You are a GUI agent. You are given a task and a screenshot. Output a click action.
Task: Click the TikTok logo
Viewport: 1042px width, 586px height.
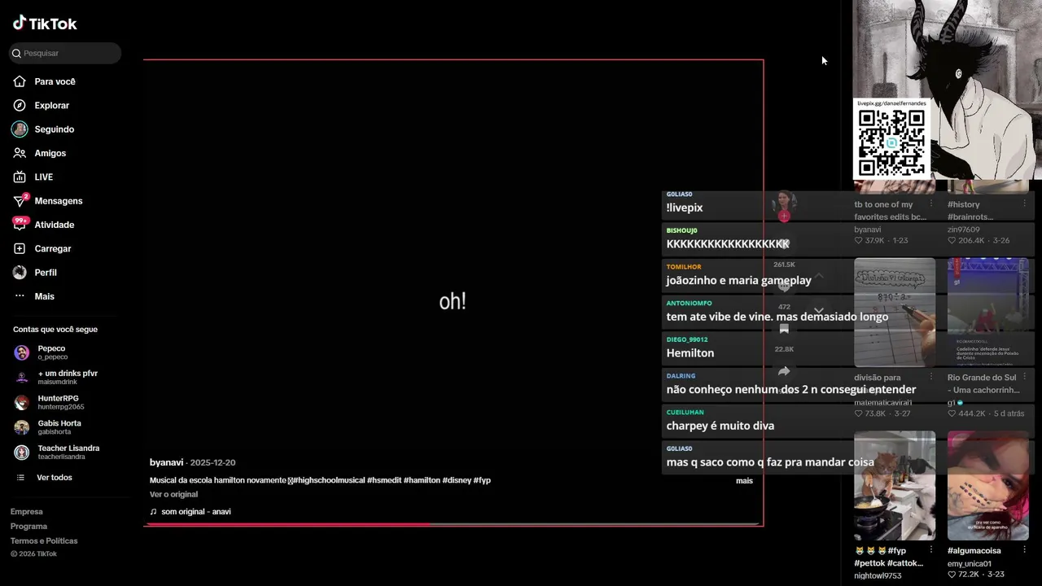[45, 24]
